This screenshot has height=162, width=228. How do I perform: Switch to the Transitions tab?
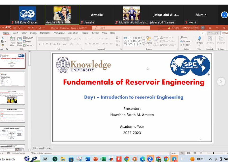tap(45, 33)
